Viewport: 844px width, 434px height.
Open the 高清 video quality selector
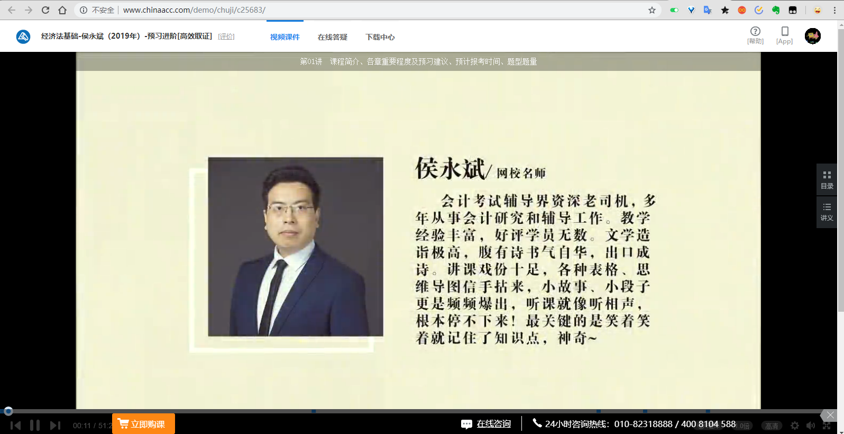pyautogui.click(x=772, y=426)
